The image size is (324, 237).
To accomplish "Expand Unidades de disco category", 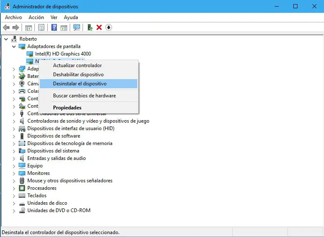I will tap(14, 203).
